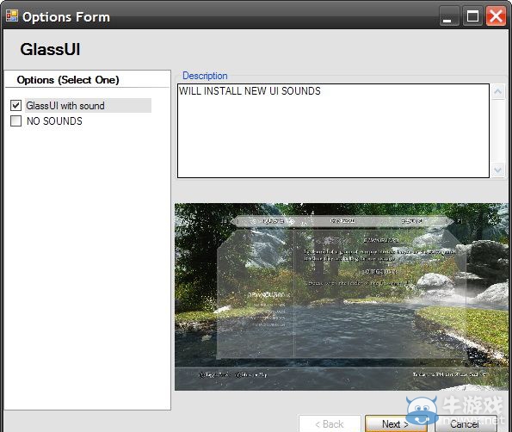Click the GlassUI preview screenshot
Viewport: 512px width, 432px height.
click(342, 297)
